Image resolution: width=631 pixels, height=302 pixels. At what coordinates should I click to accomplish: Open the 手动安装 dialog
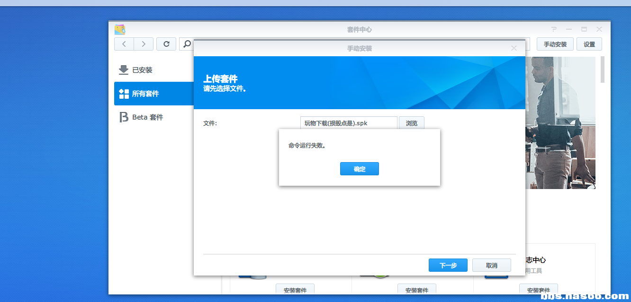555,43
